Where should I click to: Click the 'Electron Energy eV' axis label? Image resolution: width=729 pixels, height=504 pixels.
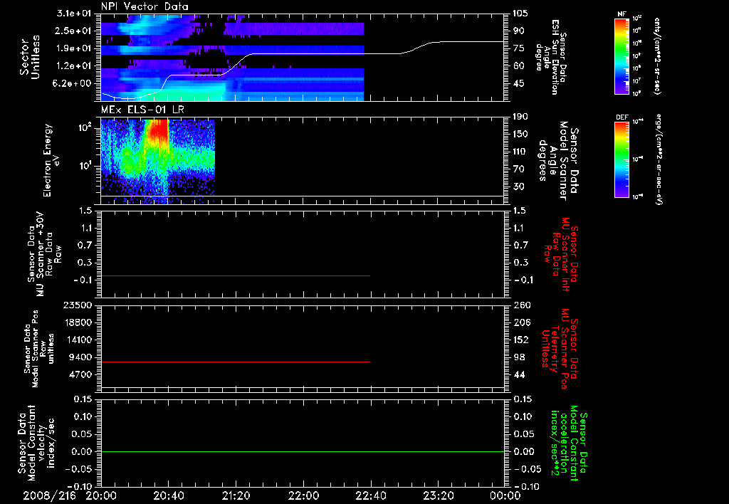53,160
